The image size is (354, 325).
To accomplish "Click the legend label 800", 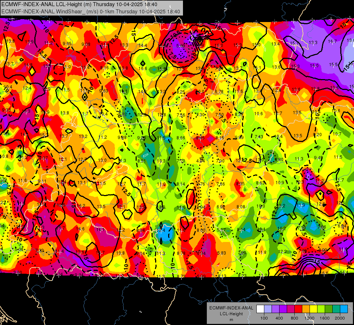I will [x=294, y=318].
